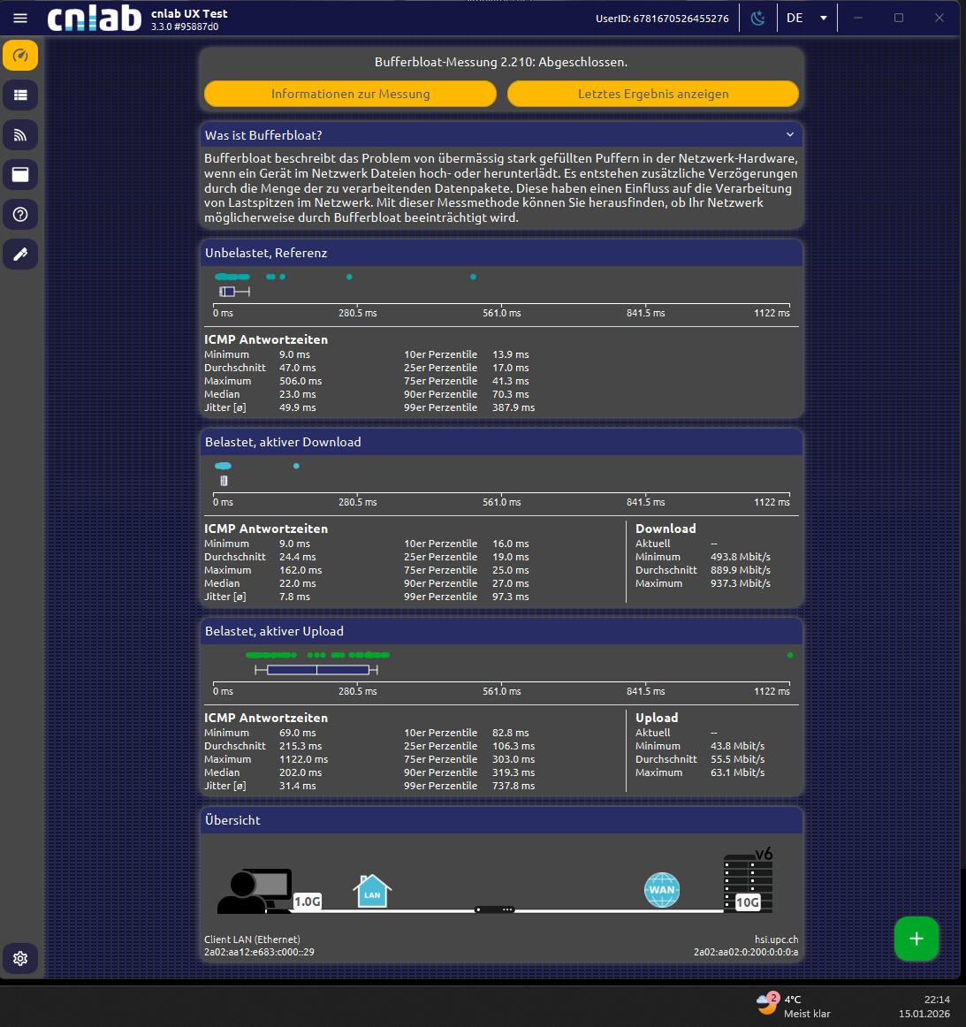The height and width of the screenshot is (1027, 966).
Task: Click the UserID 6781670526455276 text
Action: [662, 19]
